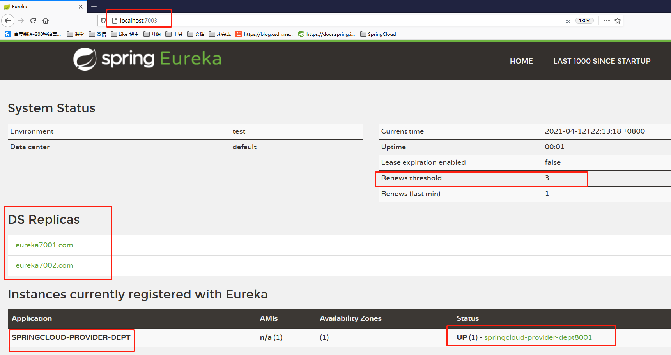Viewport: 671px width, 355px height.
Task: Click the Application column header
Action: (32, 318)
